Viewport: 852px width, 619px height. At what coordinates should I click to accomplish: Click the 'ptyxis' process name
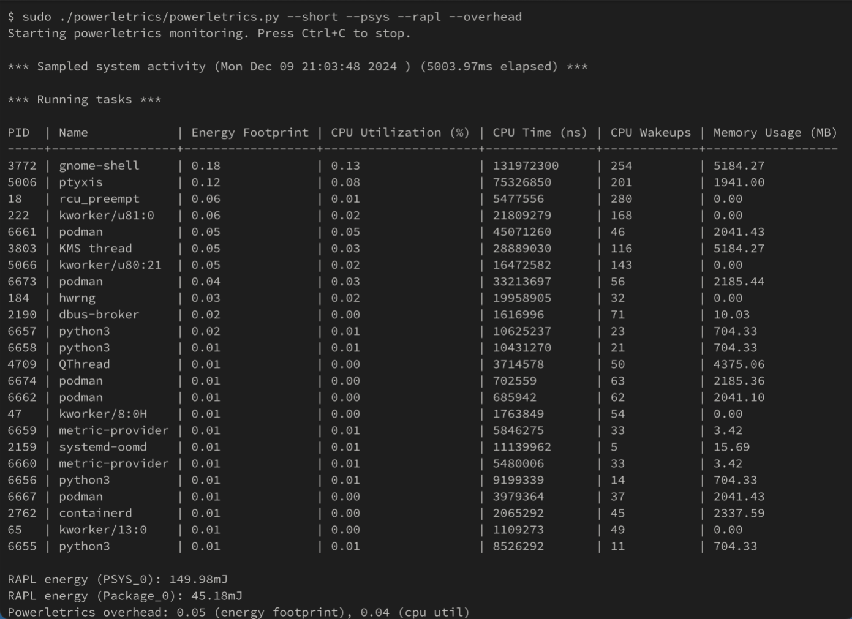81,182
